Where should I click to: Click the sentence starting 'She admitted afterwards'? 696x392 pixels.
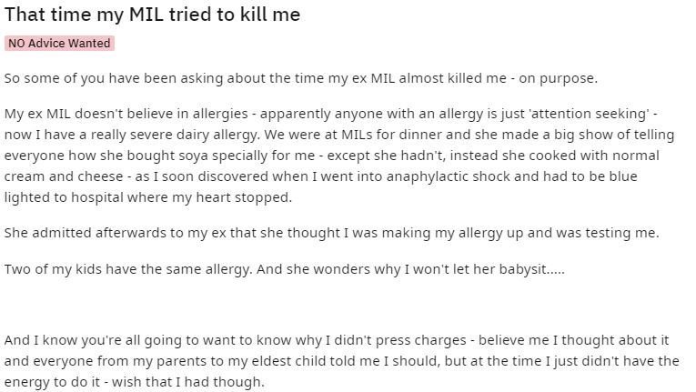(x=331, y=234)
